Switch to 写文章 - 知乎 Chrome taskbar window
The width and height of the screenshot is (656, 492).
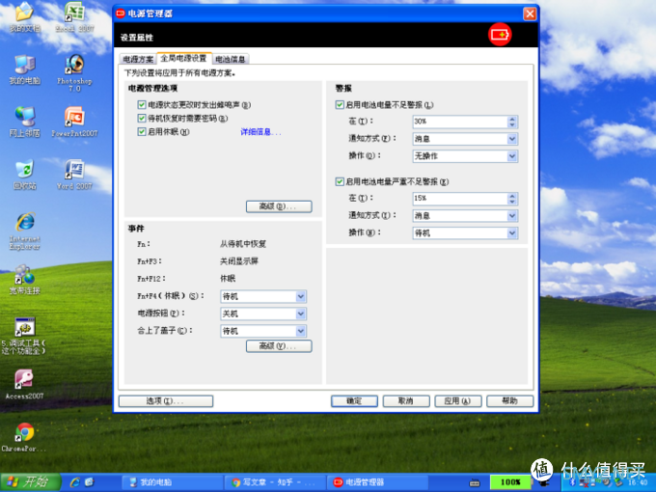275,482
